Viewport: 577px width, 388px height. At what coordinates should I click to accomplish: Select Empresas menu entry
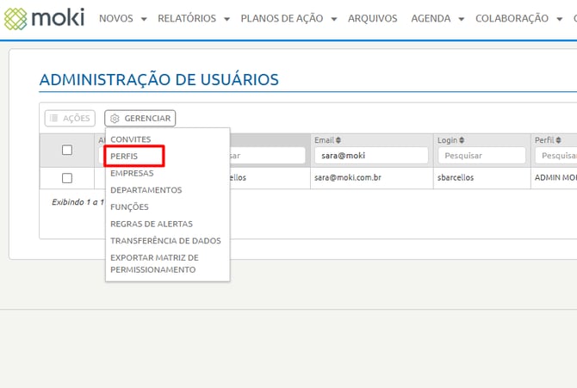[132, 173]
